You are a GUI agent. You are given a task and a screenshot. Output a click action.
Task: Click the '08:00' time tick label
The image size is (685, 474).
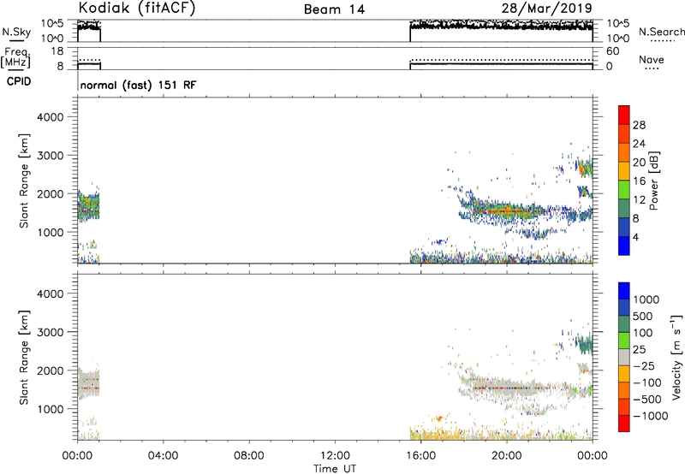[x=248, y=456]
